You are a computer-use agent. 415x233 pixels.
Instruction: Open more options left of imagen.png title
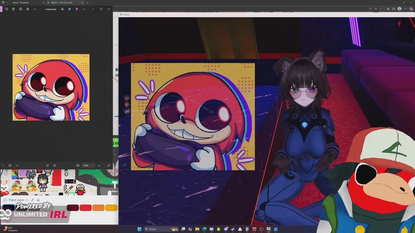click(35, 9)
